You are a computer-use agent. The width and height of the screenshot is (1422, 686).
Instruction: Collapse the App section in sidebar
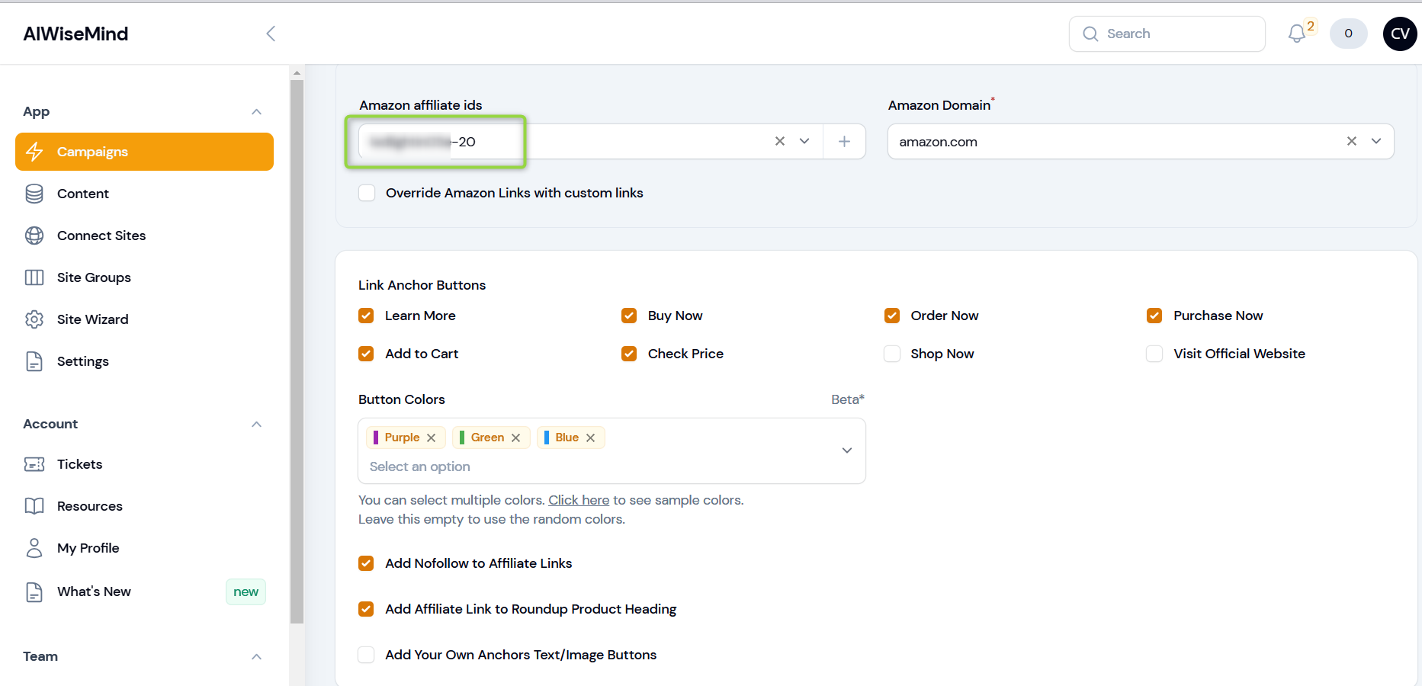pyautogui.click(x=256, y=112)
